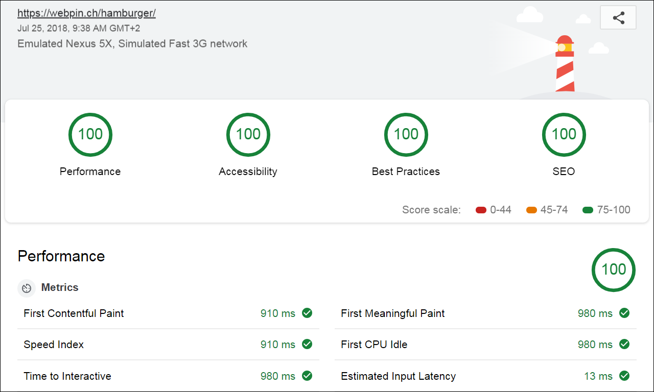Click green checkmark beside Estimated Input Latency
Viewport: 654px width, 392px height.
pos(624,376)
